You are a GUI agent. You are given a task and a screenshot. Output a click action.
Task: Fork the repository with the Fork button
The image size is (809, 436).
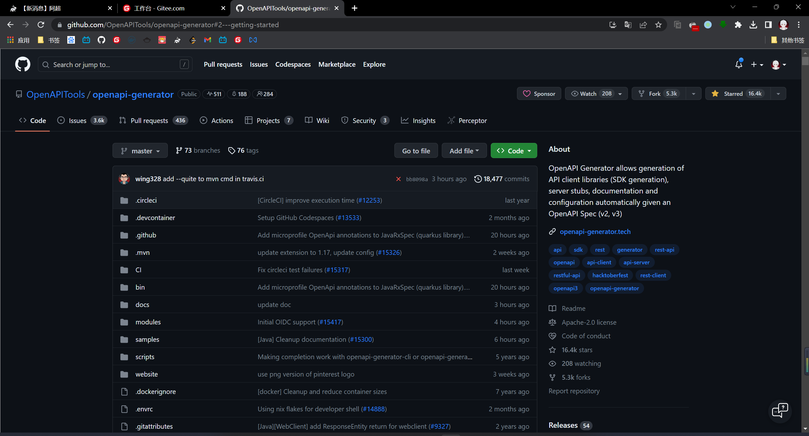(659, 94)
